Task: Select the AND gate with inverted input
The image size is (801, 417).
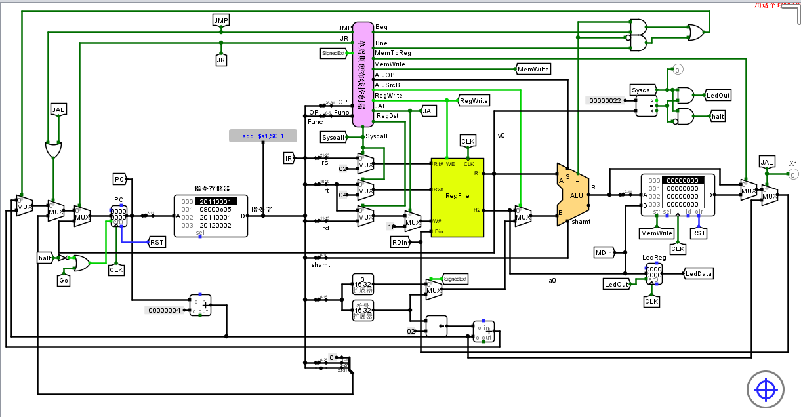Action: click(x=638, y=43)
